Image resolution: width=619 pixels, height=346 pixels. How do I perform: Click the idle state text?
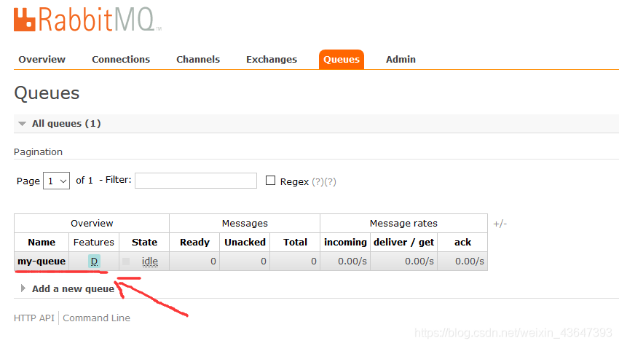click(150, 262)
